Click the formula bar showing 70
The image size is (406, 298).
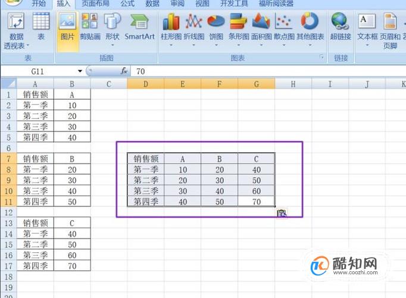coord(268,71)
